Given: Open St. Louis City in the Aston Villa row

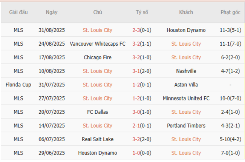Looking at the screenshot, I should [98, 85].
